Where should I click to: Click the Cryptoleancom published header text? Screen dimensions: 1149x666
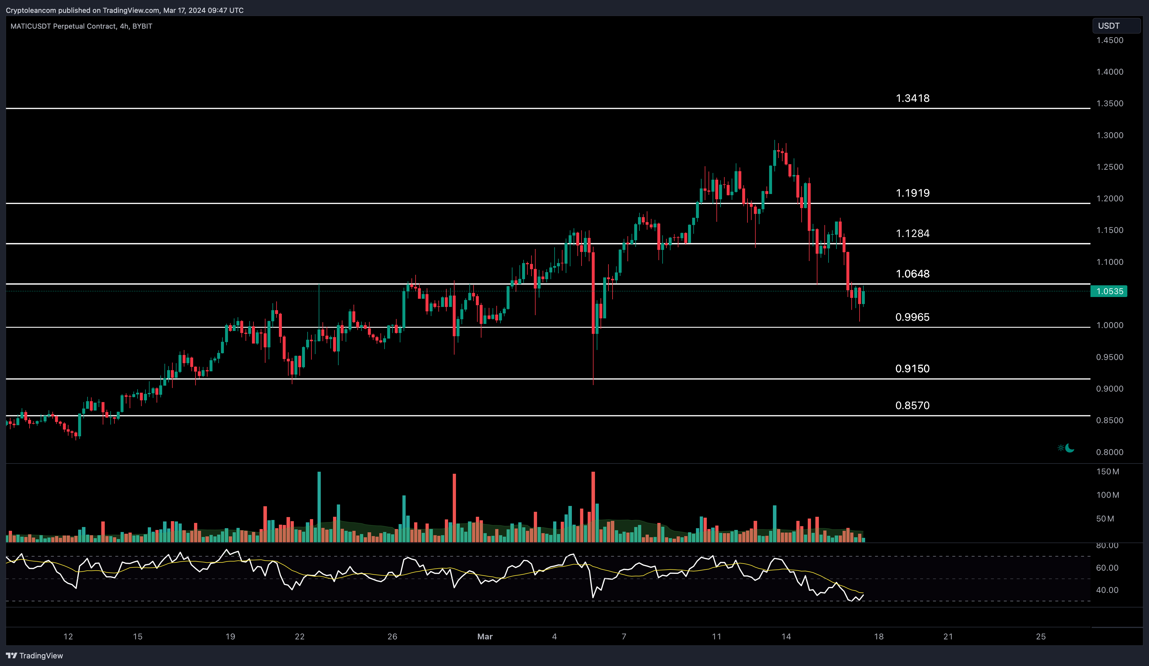124,10
